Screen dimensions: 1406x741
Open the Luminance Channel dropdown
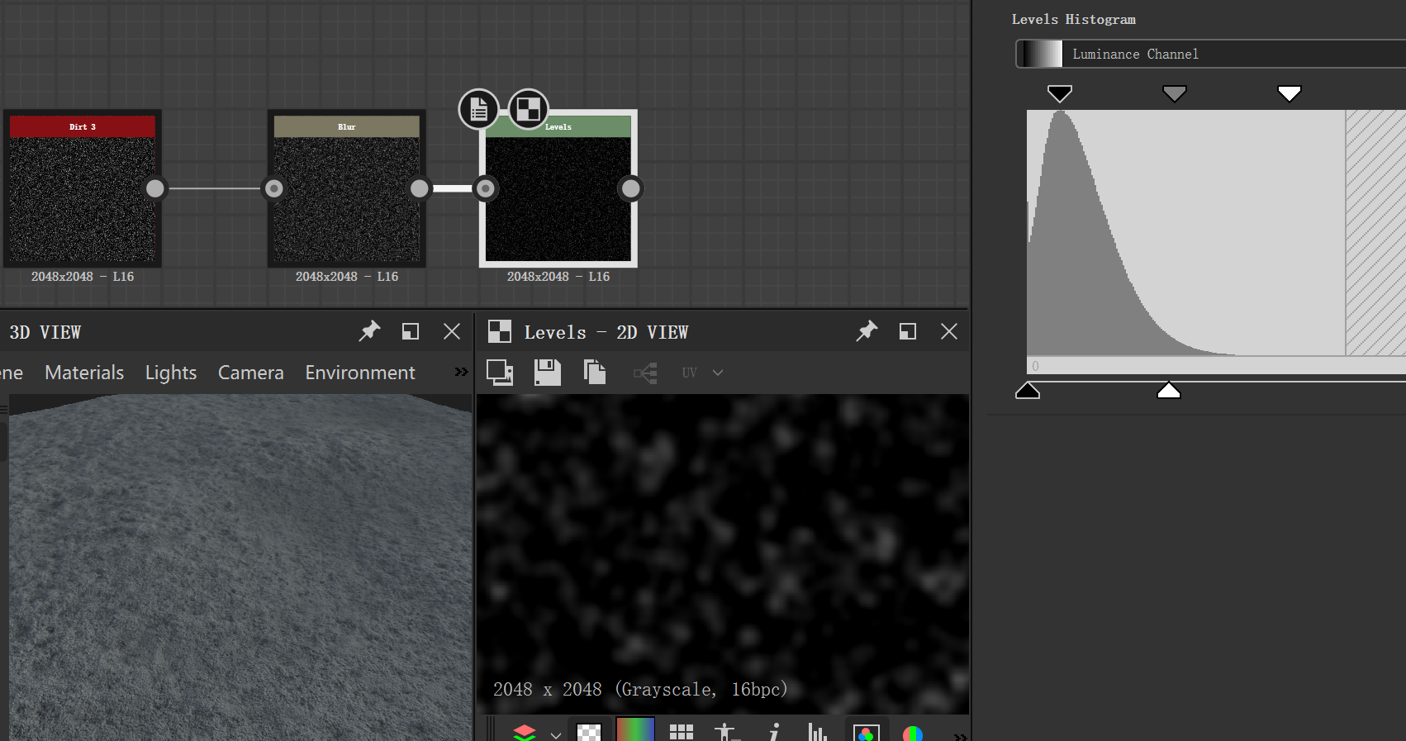click(x=1210, y=54)
